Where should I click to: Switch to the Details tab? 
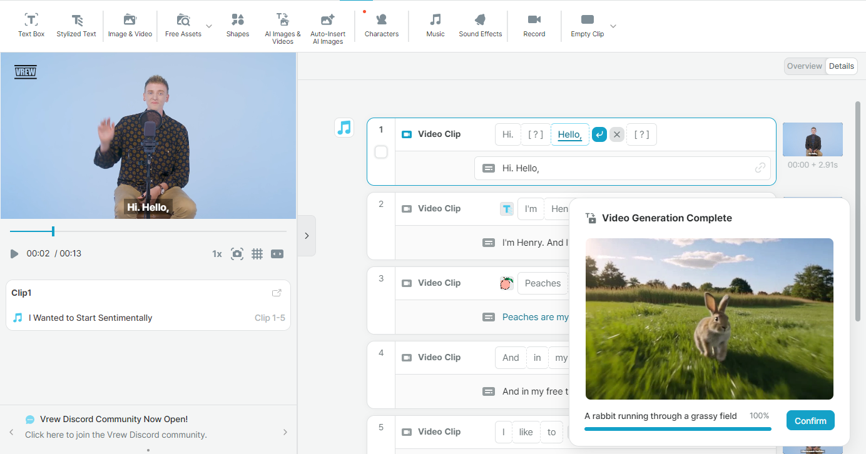tap(842, 66)
